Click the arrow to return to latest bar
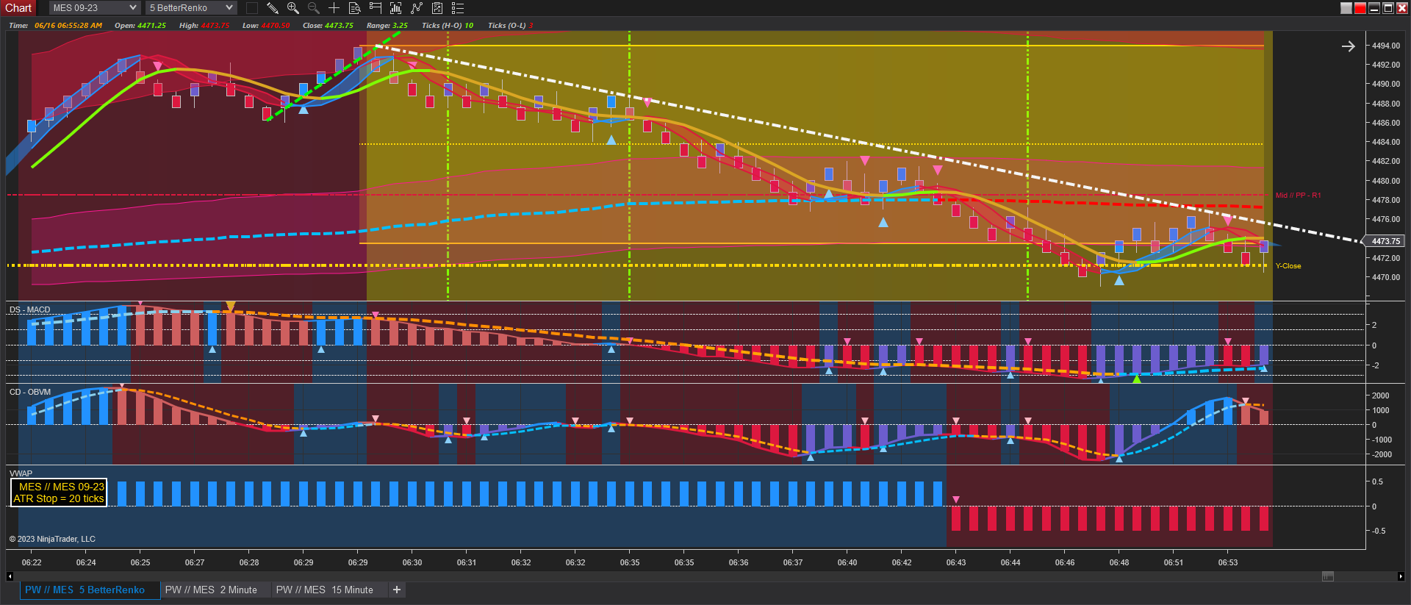1411x605 pixels. pyautogui.click(x=1348, y=46)
